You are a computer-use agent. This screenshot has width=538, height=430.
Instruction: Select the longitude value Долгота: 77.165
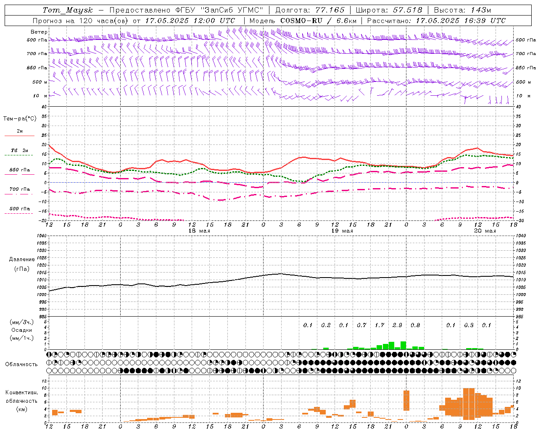point(310,10)
